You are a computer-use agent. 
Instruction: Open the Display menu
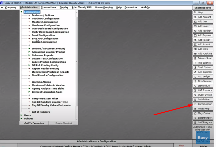64,7
